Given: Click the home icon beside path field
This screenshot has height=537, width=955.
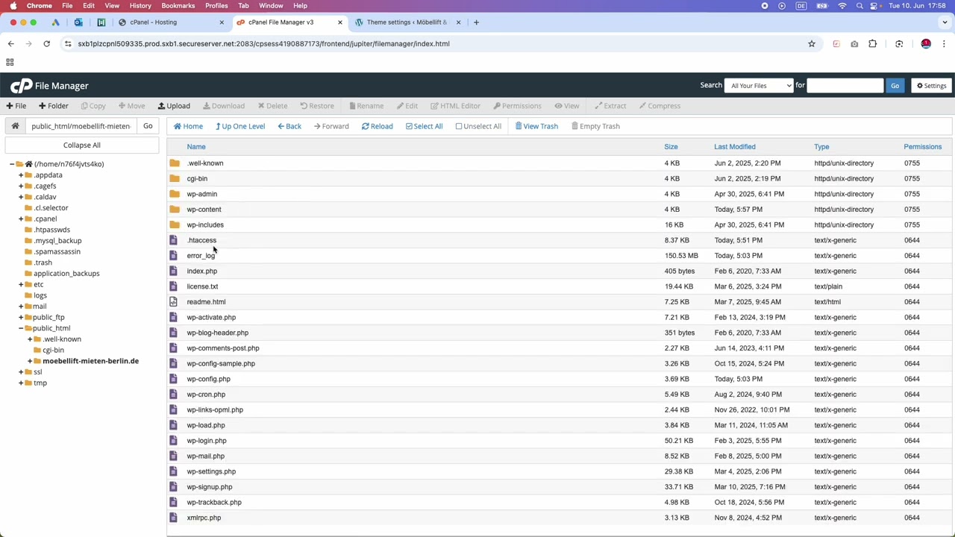Looking at the screenshot, I should click(15, 126).
